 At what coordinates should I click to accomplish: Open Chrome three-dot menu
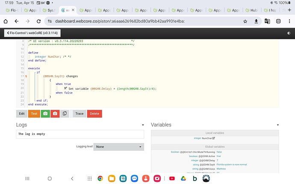point(289,21)
